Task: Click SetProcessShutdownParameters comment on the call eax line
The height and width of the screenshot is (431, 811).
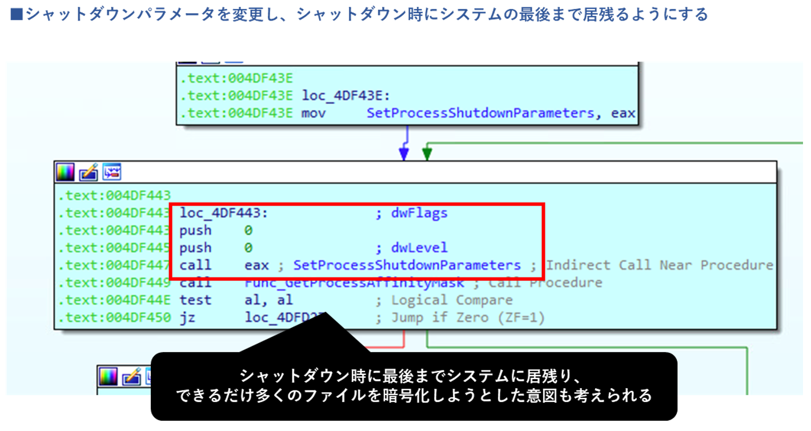Action: click(407, 265)
